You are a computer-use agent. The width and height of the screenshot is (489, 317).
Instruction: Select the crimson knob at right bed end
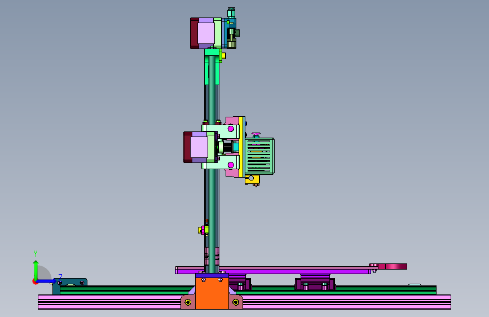click(x=393, y=266)
